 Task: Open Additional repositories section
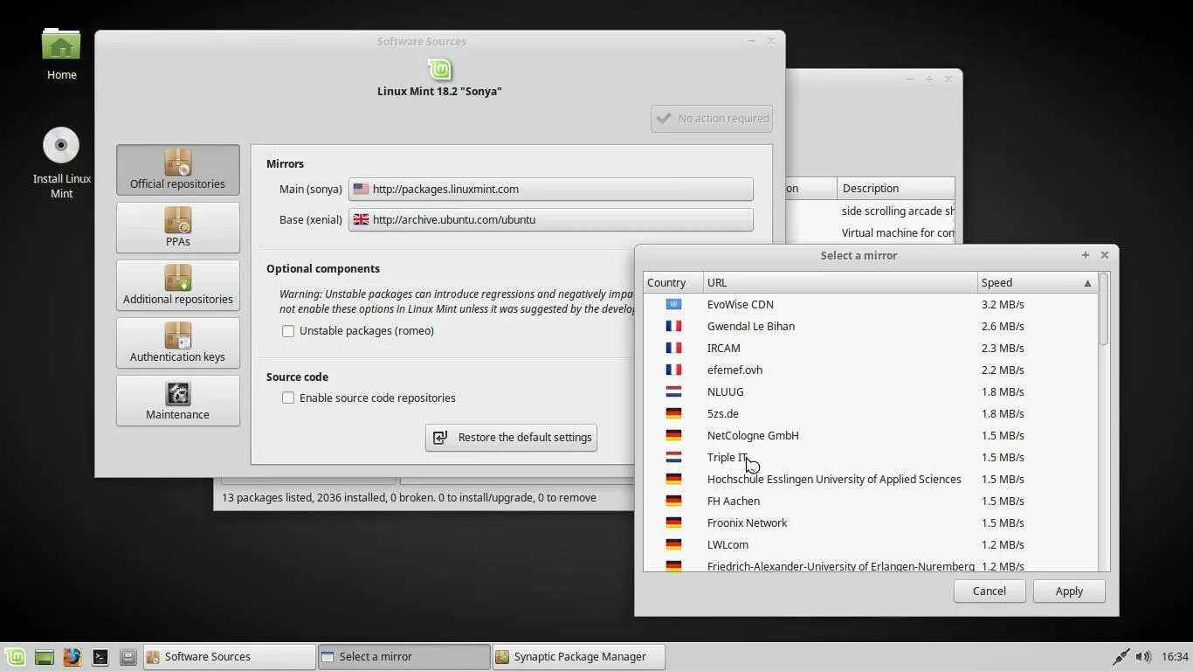(177, 285)
